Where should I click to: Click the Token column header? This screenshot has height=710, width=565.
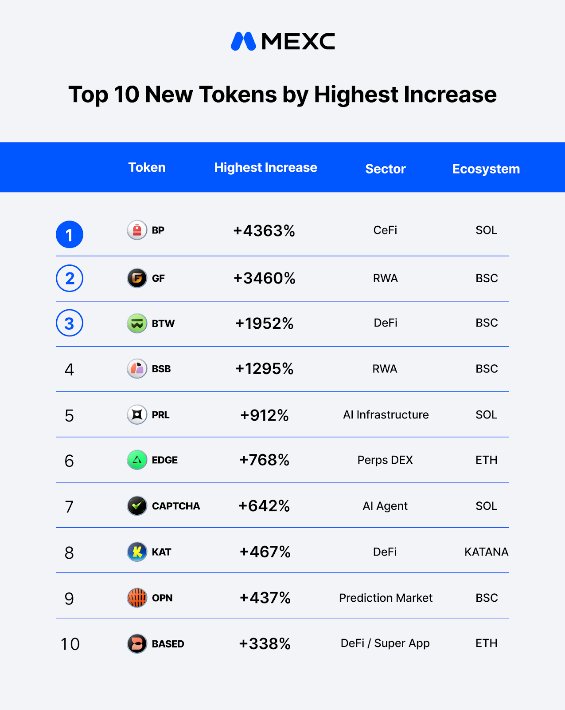click(147, 168)
